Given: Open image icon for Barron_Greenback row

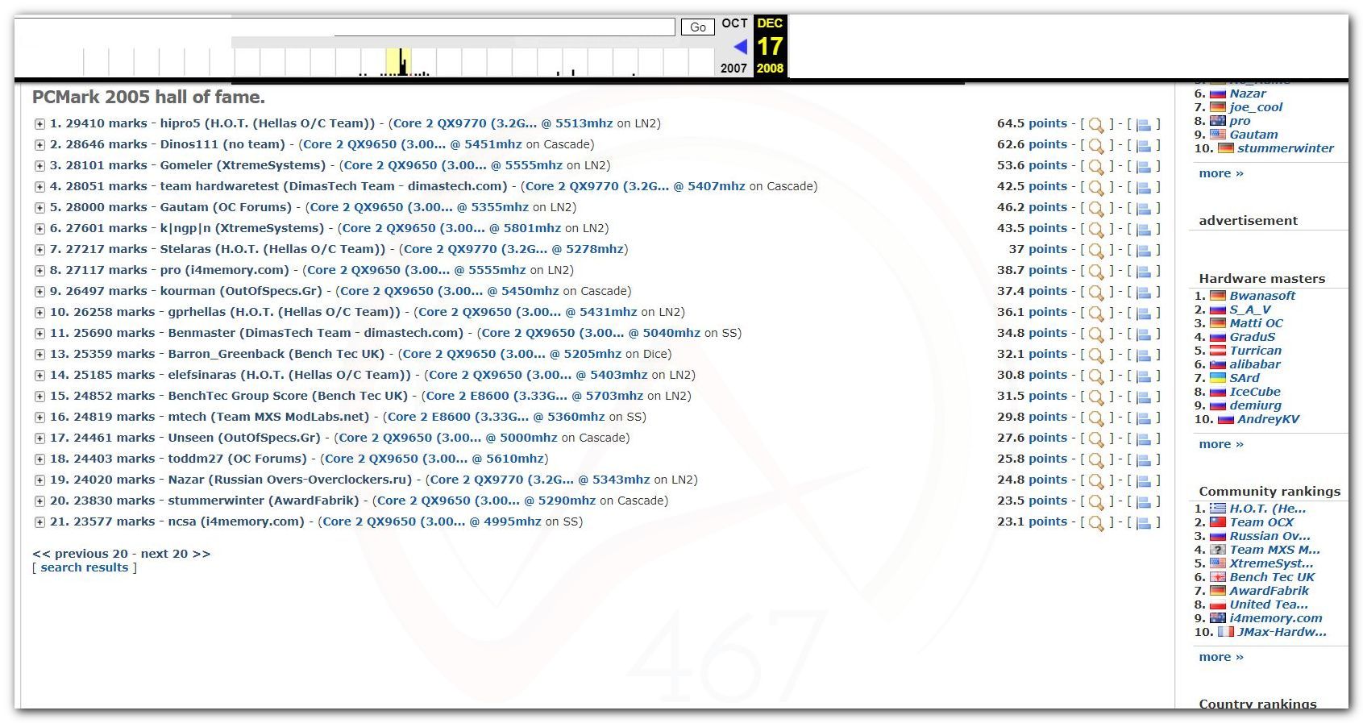Looking at the screenshot, I should (x=1143, y=355).
